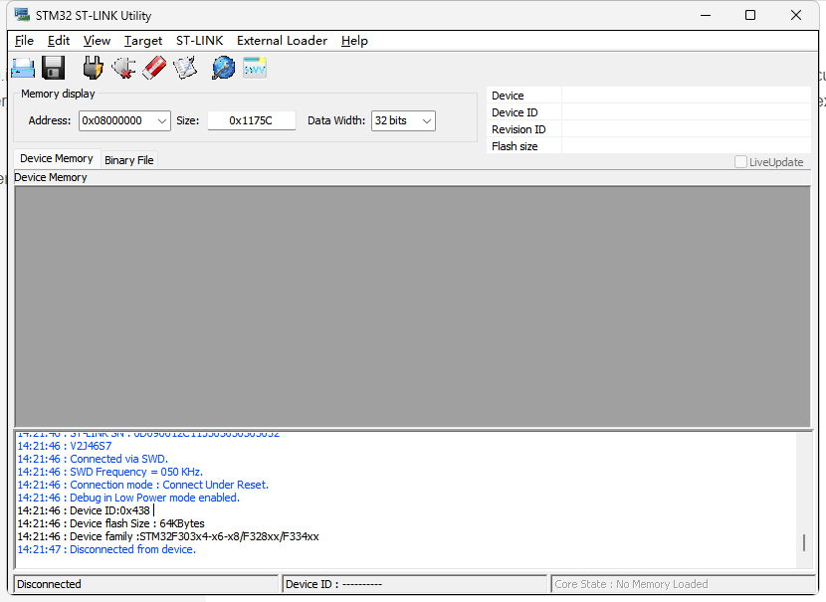Minimize the ST-LINK Utility window

706,15
